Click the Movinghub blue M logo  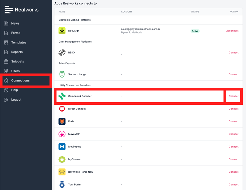click(x=62, y=147)
